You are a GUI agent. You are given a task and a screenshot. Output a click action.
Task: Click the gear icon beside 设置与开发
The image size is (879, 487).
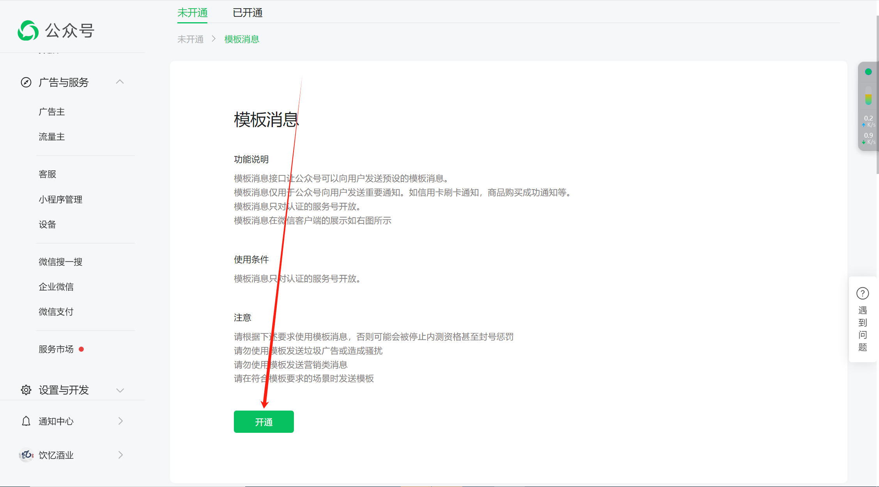[26, 390]
